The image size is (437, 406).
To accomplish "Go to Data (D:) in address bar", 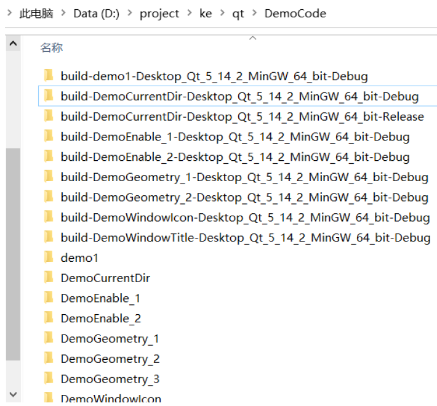I will [96, 14].
